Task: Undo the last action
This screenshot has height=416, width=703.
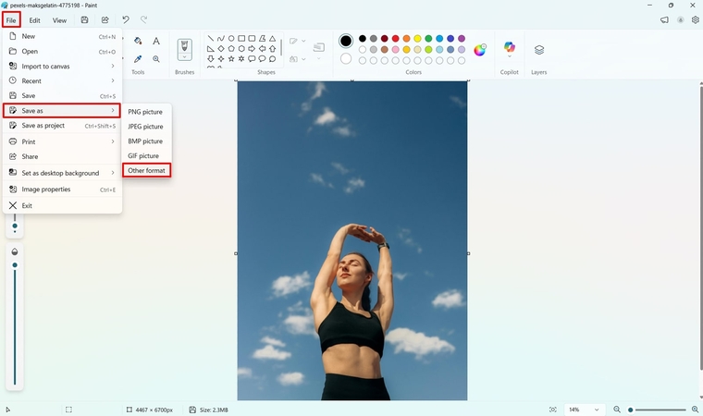Action: [126, 19]
